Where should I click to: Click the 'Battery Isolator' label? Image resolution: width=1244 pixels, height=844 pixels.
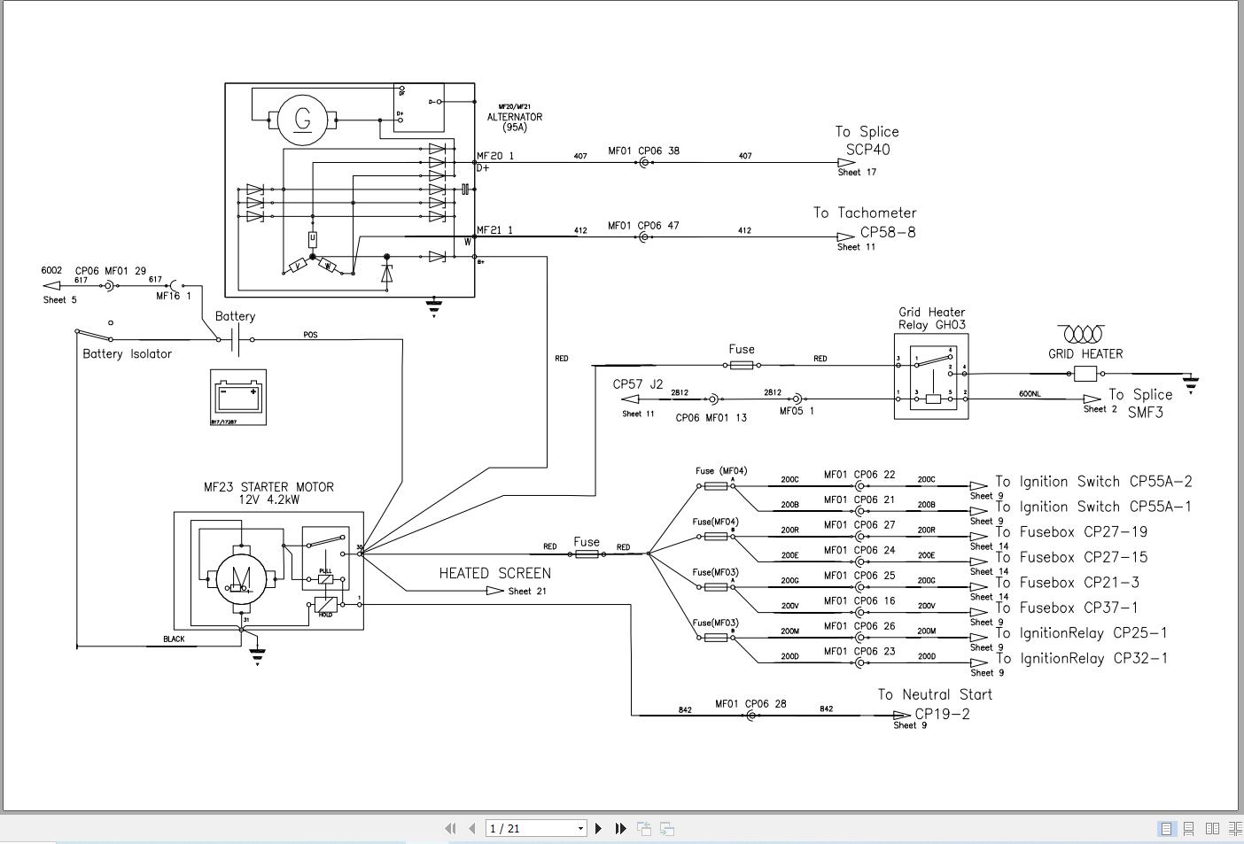[127, 353]
